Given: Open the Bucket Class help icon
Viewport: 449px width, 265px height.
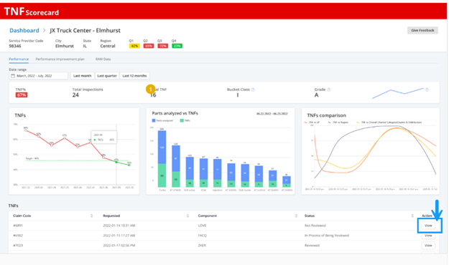Looking at the screenshot, I should point(253,90).
